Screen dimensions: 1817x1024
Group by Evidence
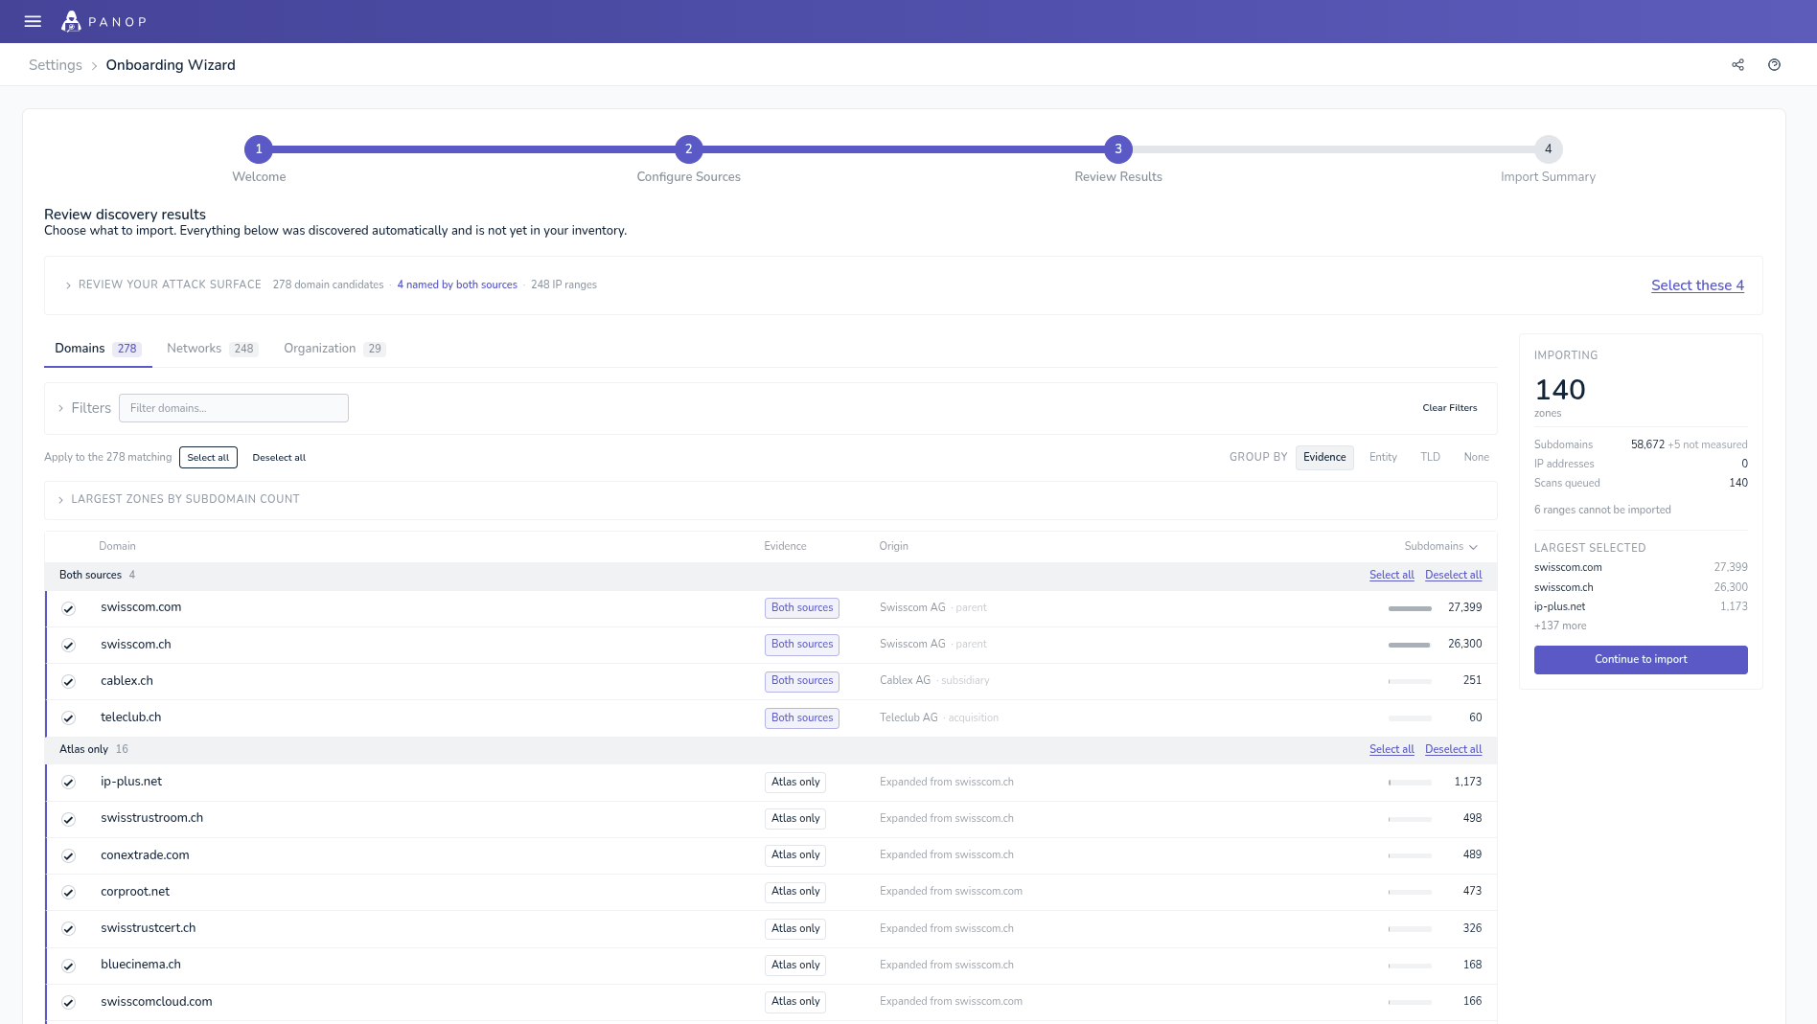coord(1324,457)
